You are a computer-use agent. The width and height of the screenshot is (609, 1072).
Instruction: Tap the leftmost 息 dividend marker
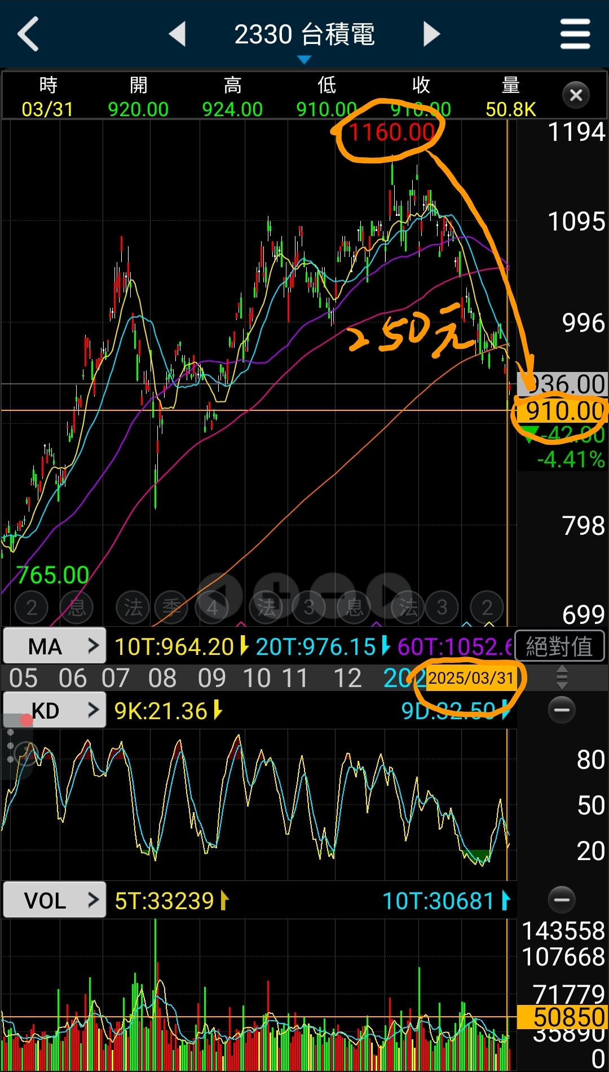(77, 608)
